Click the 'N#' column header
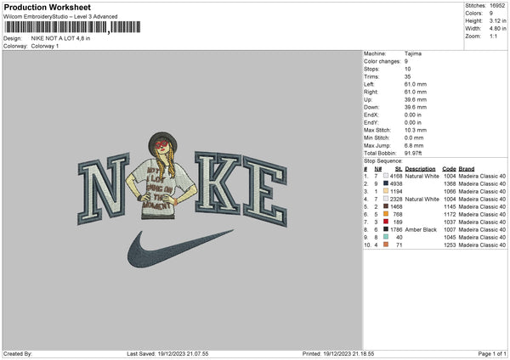This screenshot has height=360, width=510. click(378, 169)
